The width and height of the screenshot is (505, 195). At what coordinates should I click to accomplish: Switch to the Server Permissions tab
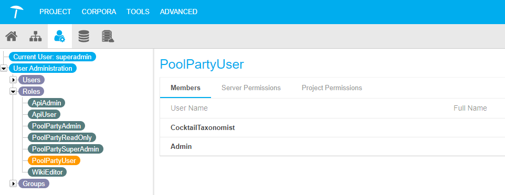click(251, 88)
